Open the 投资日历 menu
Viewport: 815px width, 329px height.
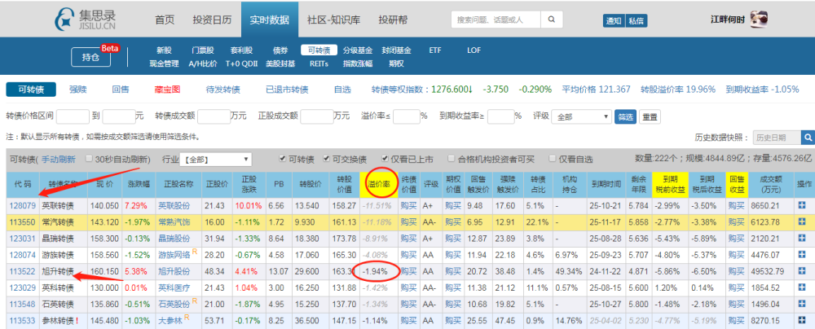212,20
